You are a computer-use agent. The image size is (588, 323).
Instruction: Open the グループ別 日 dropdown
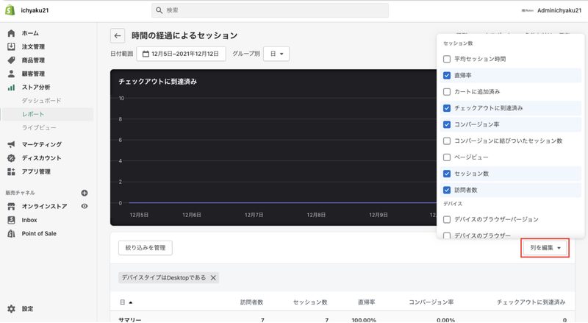[276, 54]
